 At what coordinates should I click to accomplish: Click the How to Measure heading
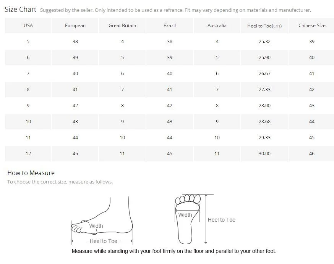pos(31,173)
